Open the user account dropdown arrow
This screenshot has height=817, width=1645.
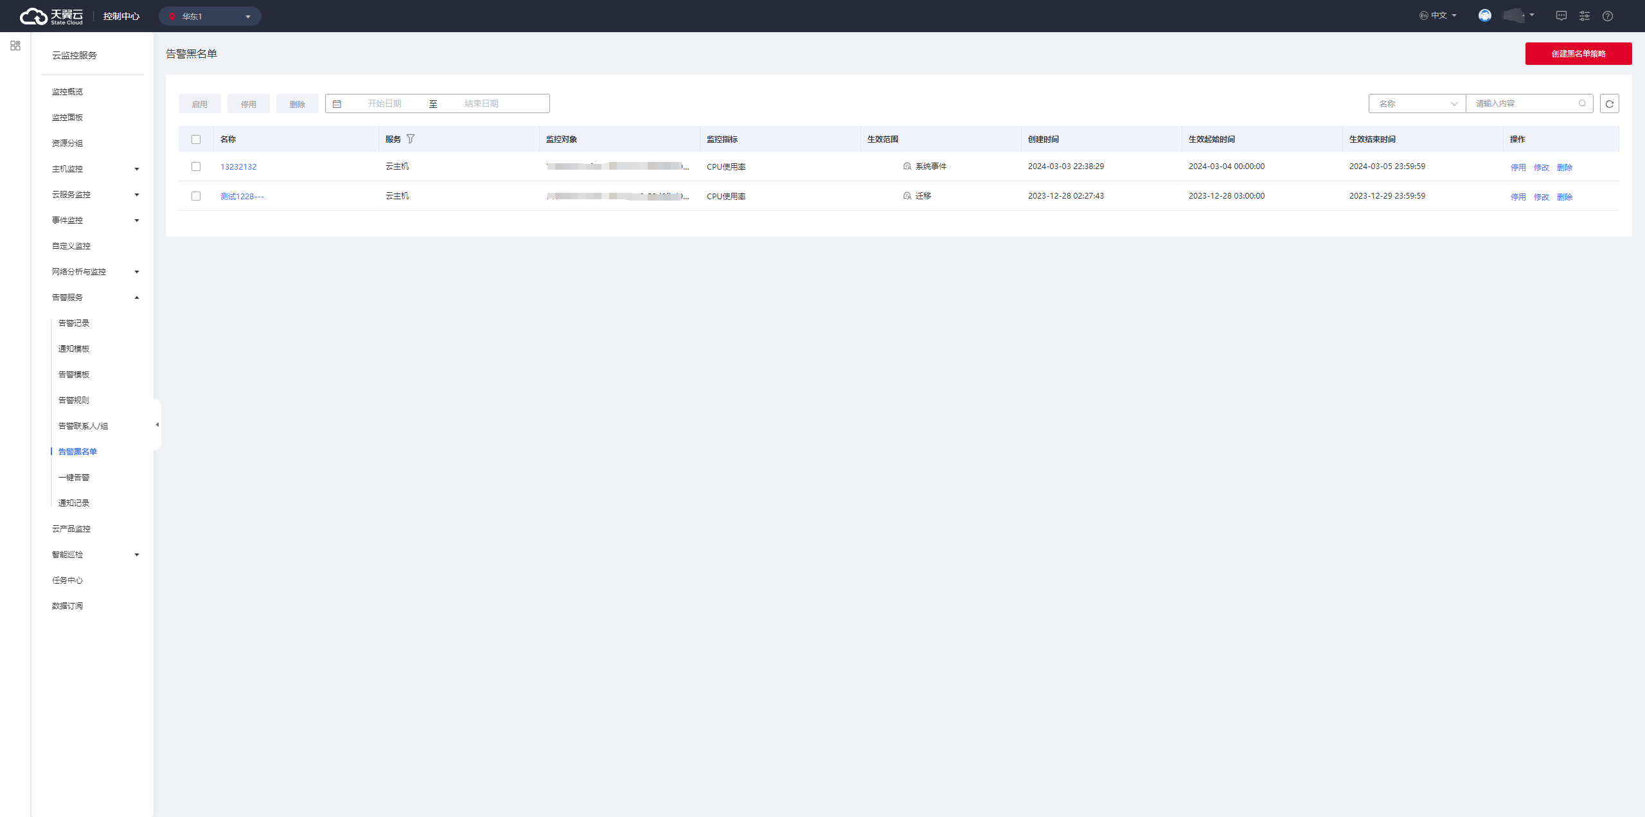pos(1532,15)
